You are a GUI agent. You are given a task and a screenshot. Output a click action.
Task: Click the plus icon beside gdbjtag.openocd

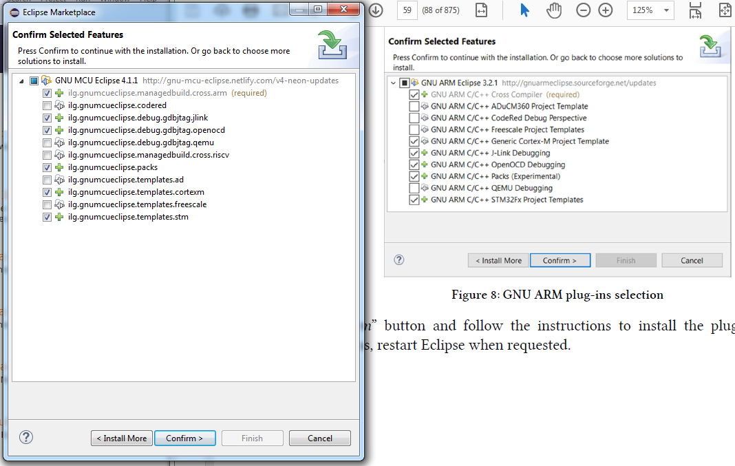(x=60, y=130)
